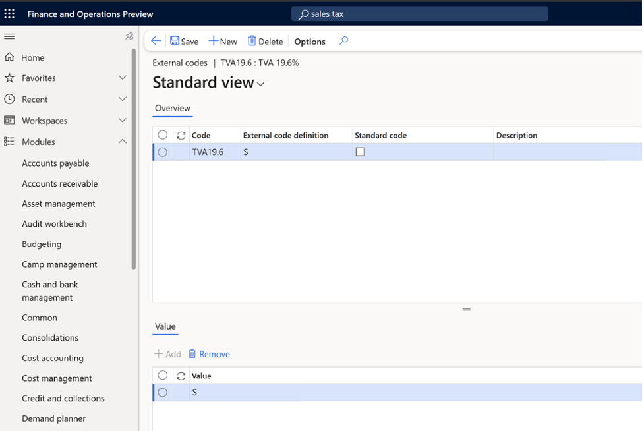The height and width of the screenshot is (431, 644).
Task: Delete the record using Delete icon
Action: (265, 41)
